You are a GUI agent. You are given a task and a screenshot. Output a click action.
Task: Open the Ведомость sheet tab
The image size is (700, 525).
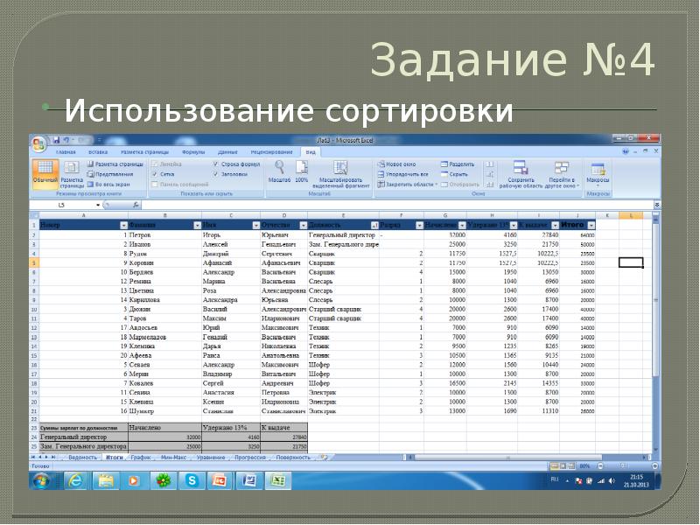click(82, 458)
